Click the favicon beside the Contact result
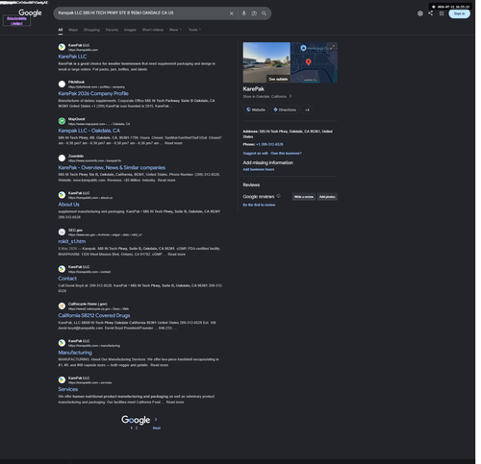The height and width of the screenshot is (464, 481). pos(62,269)
